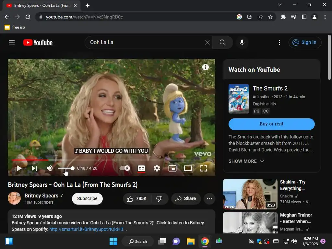Seek on the red video progress bar
This screenshot has height=249, width=332.
click(x=112, y=160)
